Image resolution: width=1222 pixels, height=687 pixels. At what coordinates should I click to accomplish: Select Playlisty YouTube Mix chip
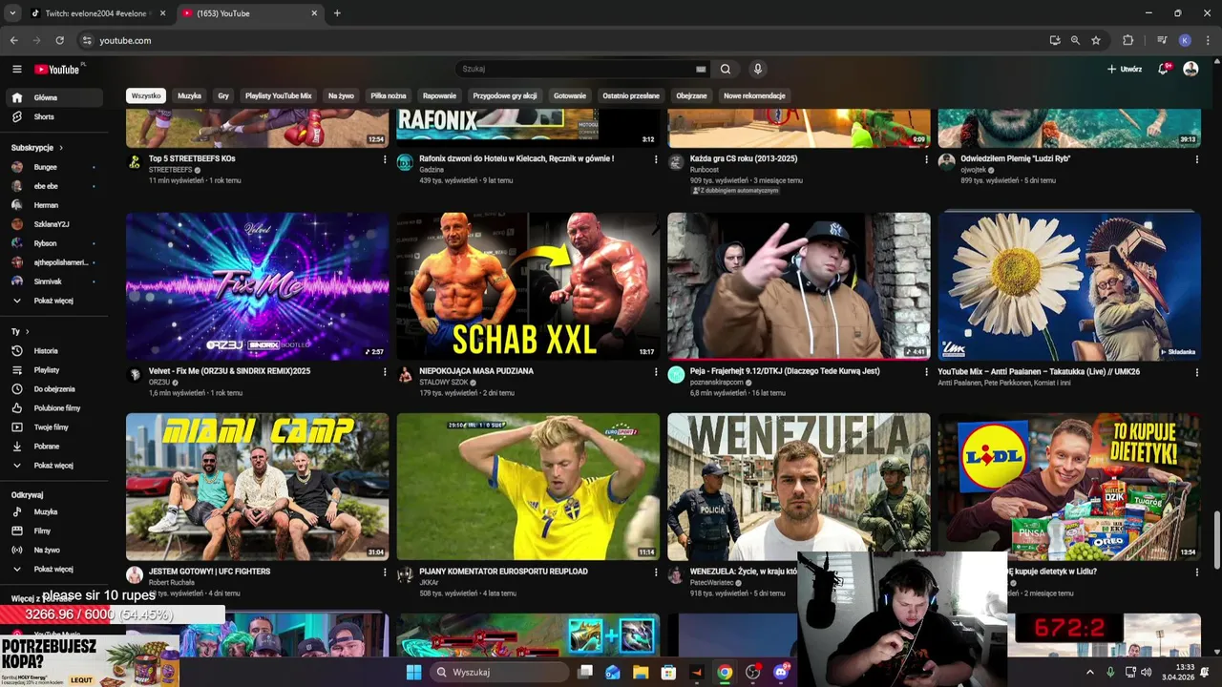pyautogui.click(x=278, y=95)
